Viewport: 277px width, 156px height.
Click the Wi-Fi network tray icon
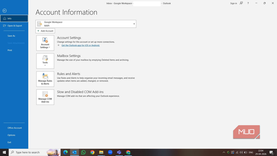(x=237, y=152)
